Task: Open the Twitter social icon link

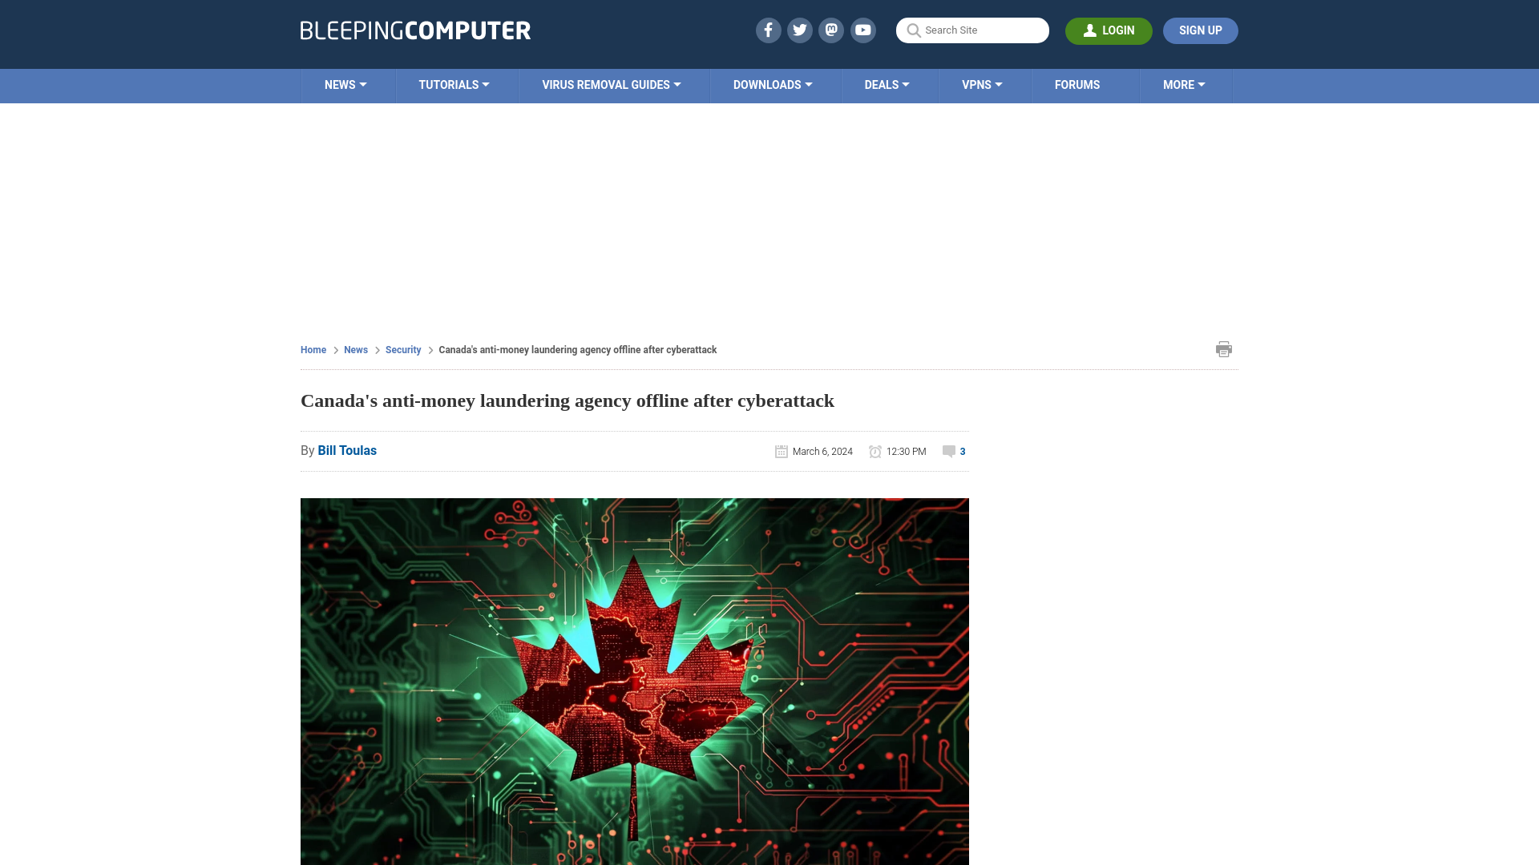Action: coord(799,30)
